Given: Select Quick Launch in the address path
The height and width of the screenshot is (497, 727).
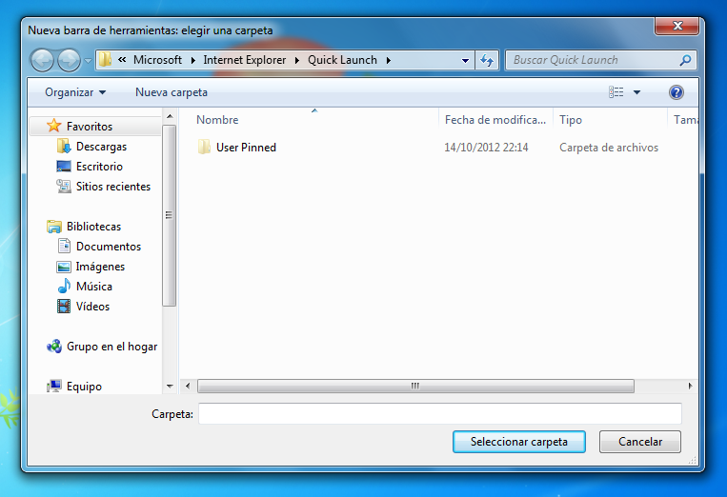Looking at the screenshot, I should click(343, 60).
